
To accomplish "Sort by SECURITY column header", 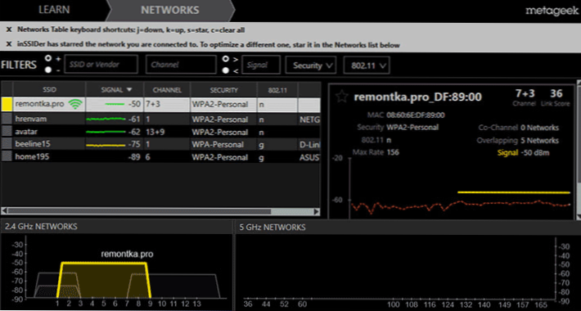I will coord(223,90).
